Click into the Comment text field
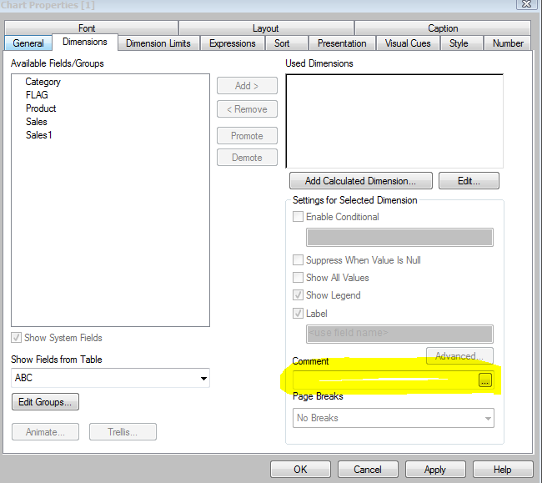542x483 pixels. point(385,380)
